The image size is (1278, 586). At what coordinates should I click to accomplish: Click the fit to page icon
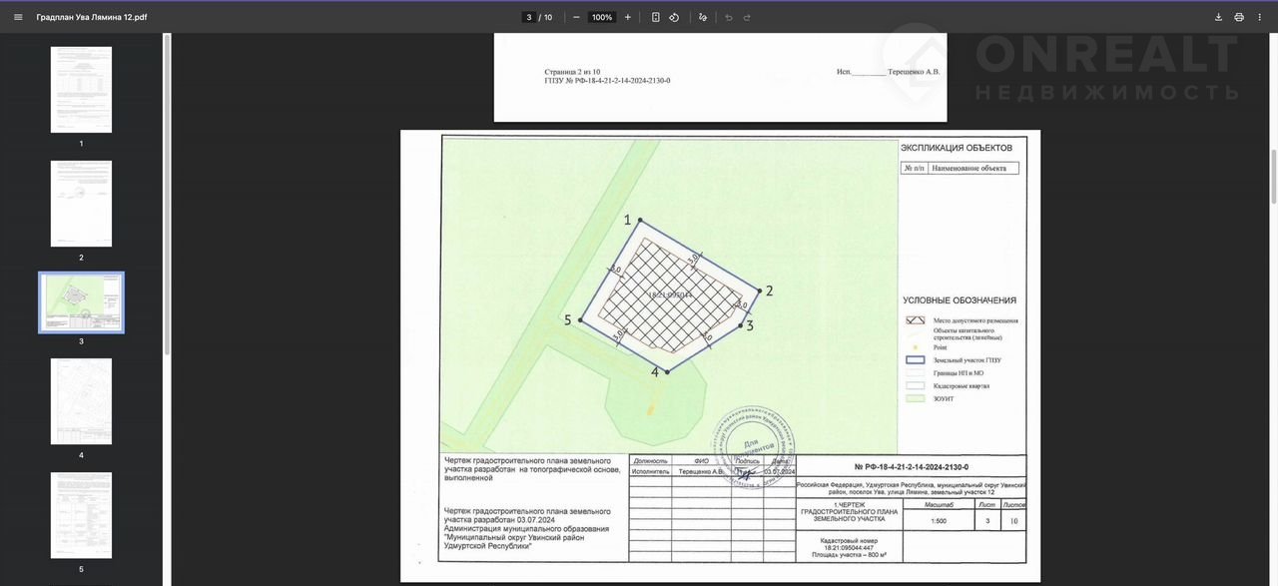[x=656, y=17]
